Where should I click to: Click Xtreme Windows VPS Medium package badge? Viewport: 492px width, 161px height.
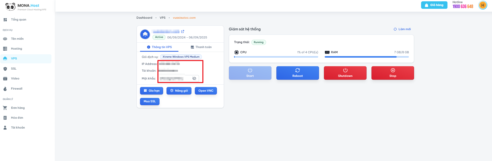coord(181,57)
